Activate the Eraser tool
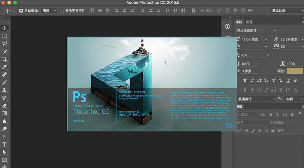This screenshot has width=304, height=168. coord(5,106)
